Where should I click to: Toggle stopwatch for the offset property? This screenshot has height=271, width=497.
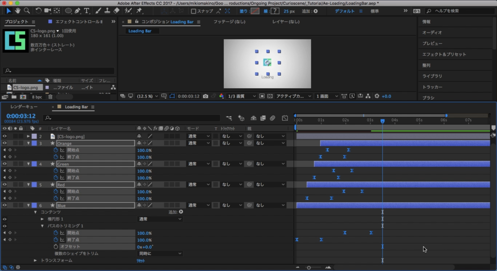55,247
